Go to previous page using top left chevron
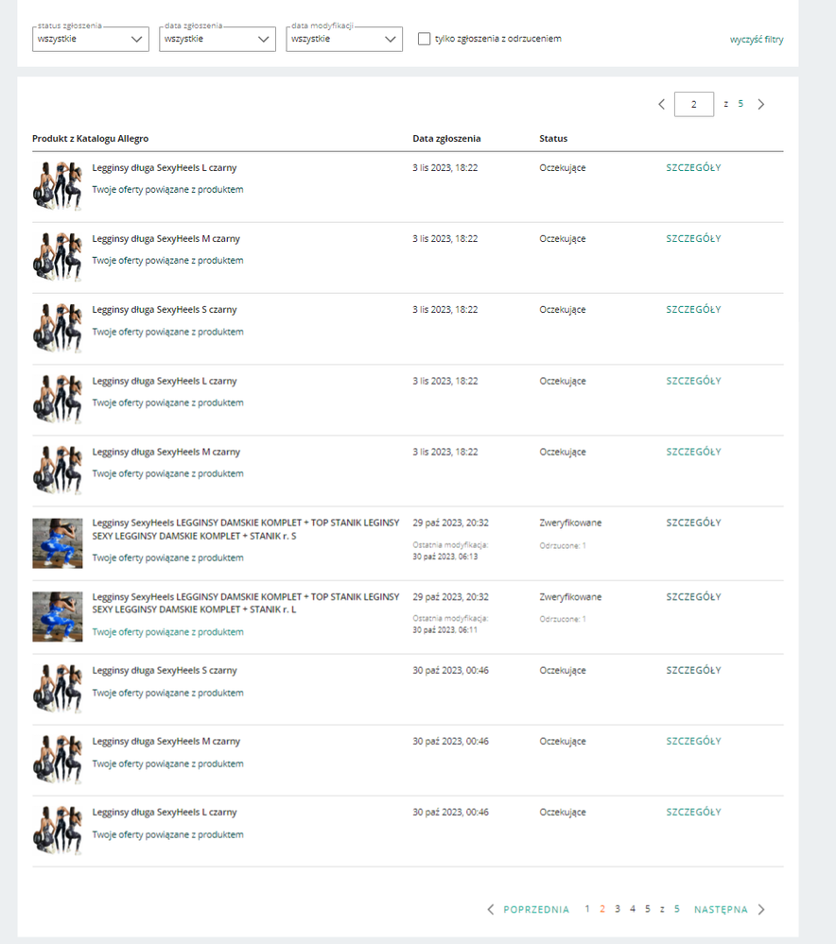The image size is (836, 944). [662, 104]
